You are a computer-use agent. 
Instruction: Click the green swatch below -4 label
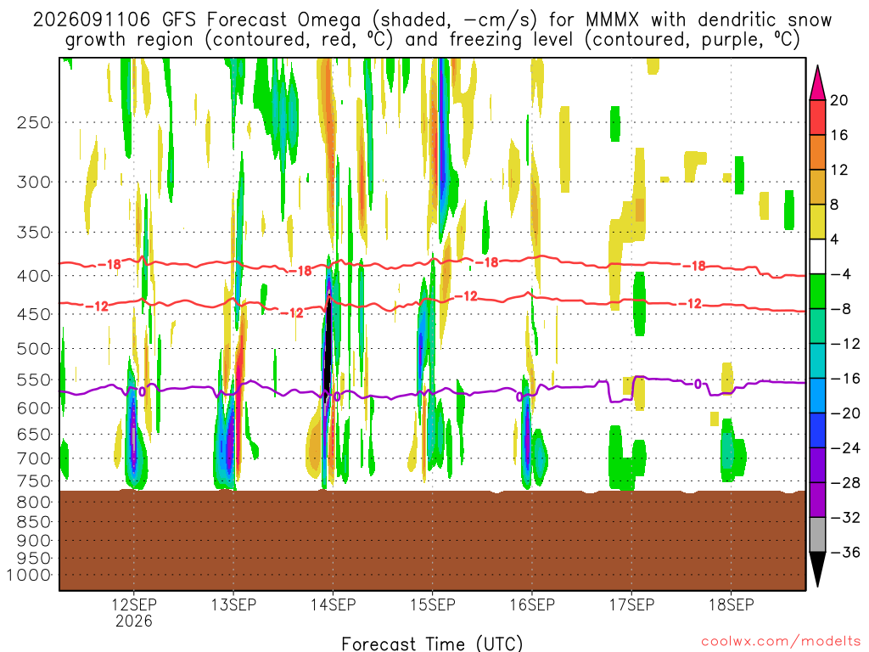click(x=817, y=291)
